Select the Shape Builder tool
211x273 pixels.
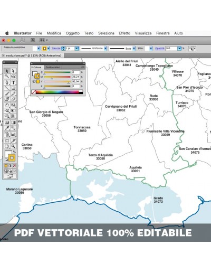[x=7, y=116]
